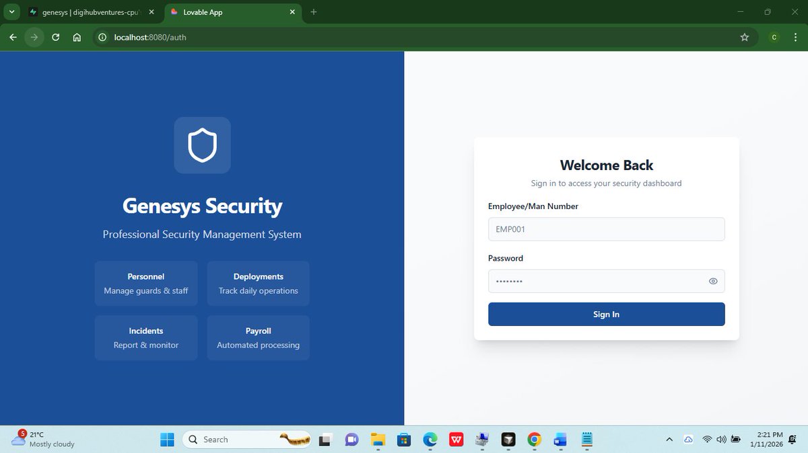The height and width of the screenshot is (453, 808).
Task: Show hidden system tray icons
Action: click(x=669, y=440)
